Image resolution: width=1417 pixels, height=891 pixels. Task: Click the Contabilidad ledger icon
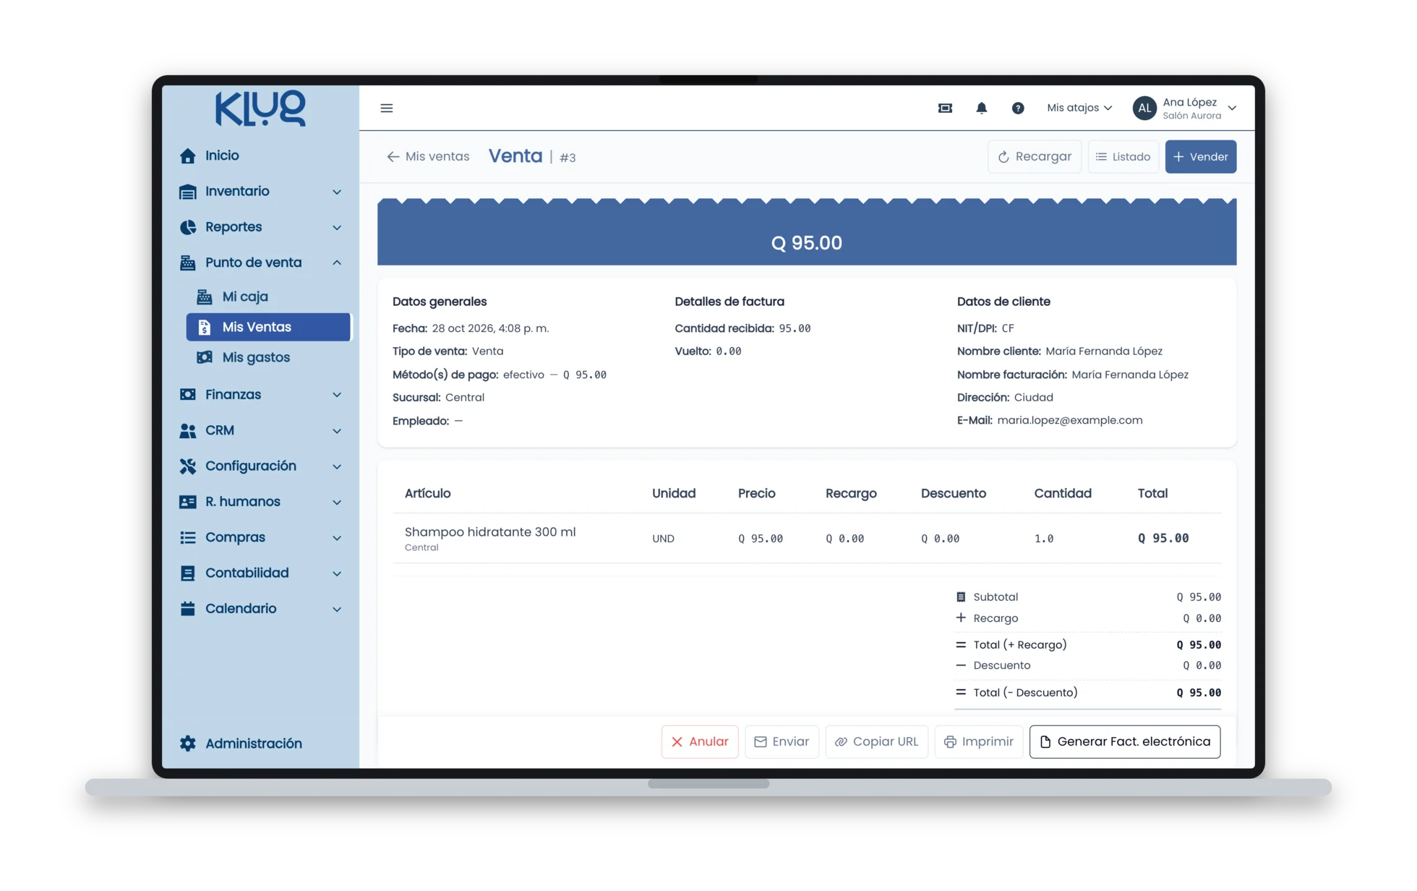[x=188, y=573]
